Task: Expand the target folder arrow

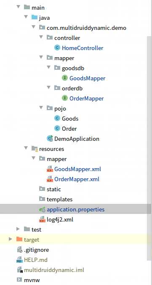Action: click(11, 239)
